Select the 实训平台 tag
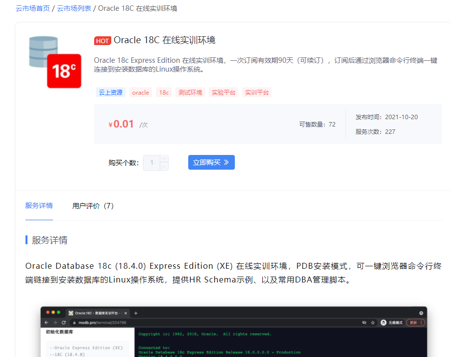 257,92
